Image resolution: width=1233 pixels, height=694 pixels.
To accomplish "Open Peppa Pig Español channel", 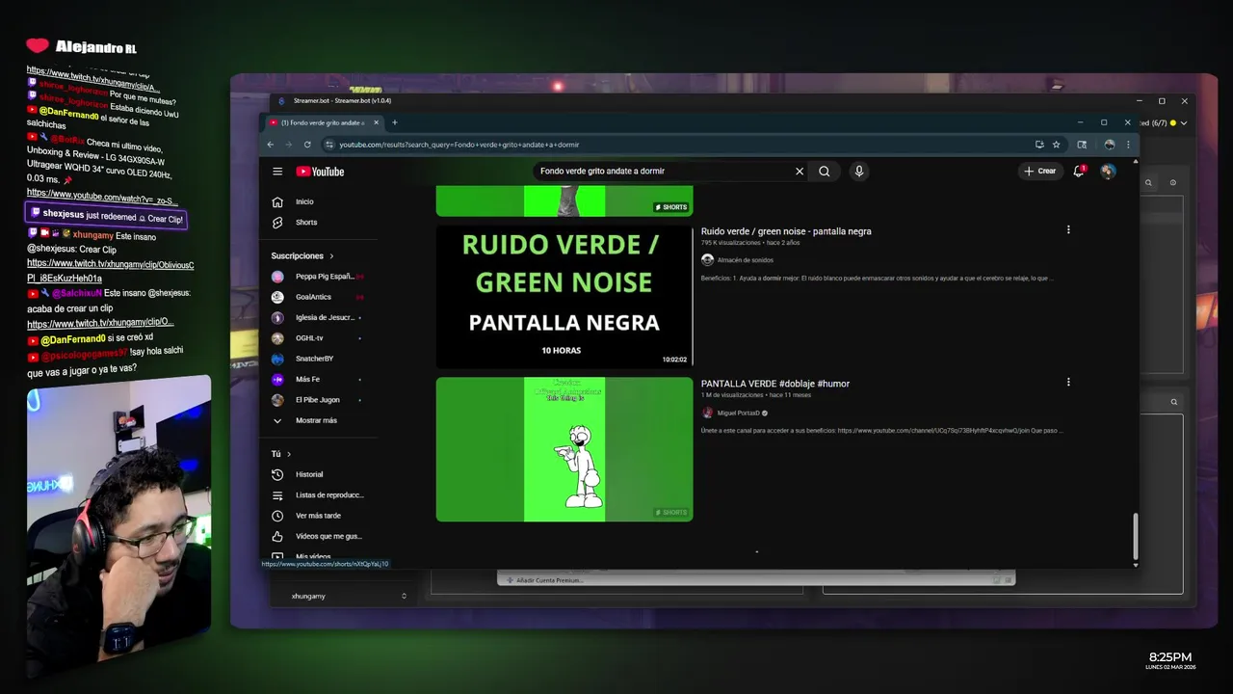I will [318, 277].
